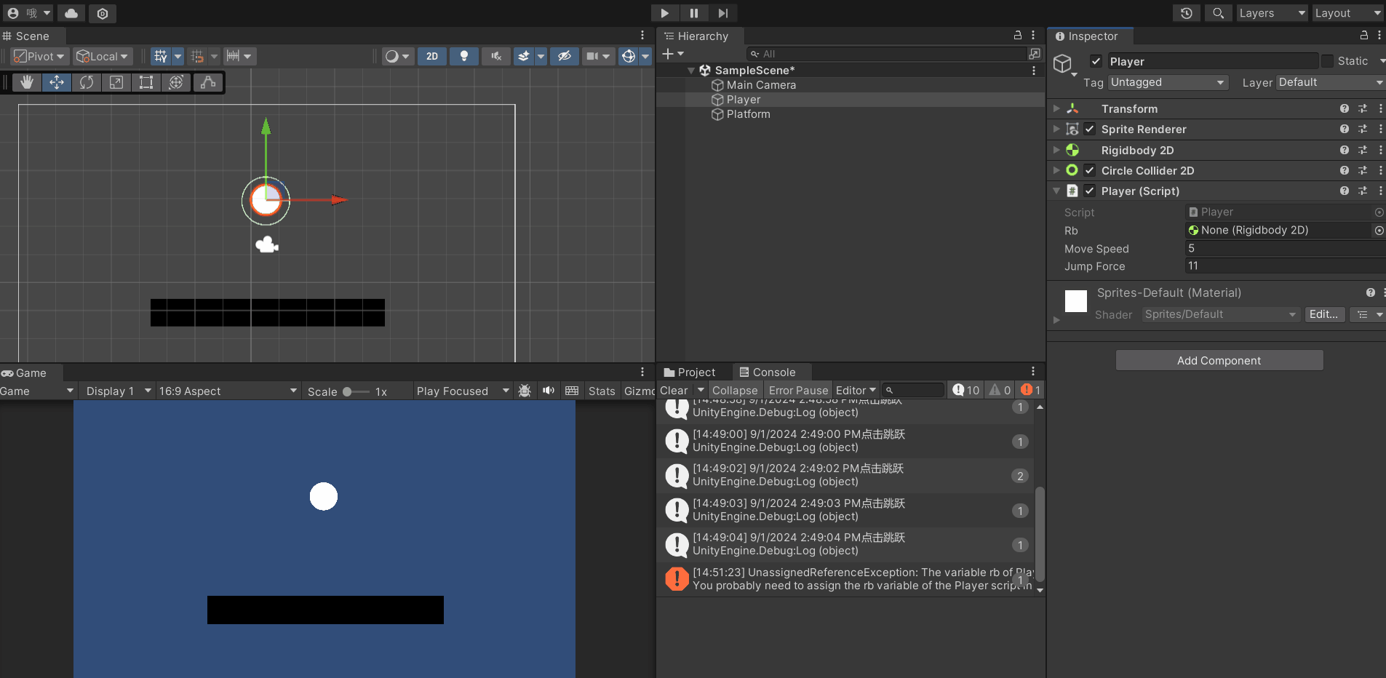Switch to the Project tab
The width and height of the screenshot is (1386, 678).
[x=690, y=372]
